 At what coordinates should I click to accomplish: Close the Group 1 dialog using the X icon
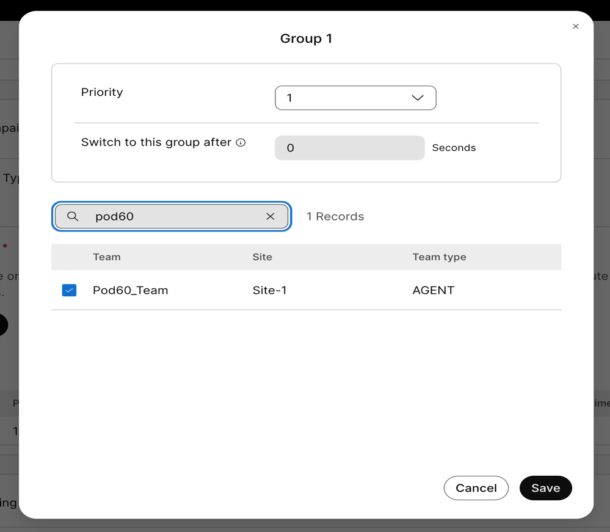[x=575, y=26]
